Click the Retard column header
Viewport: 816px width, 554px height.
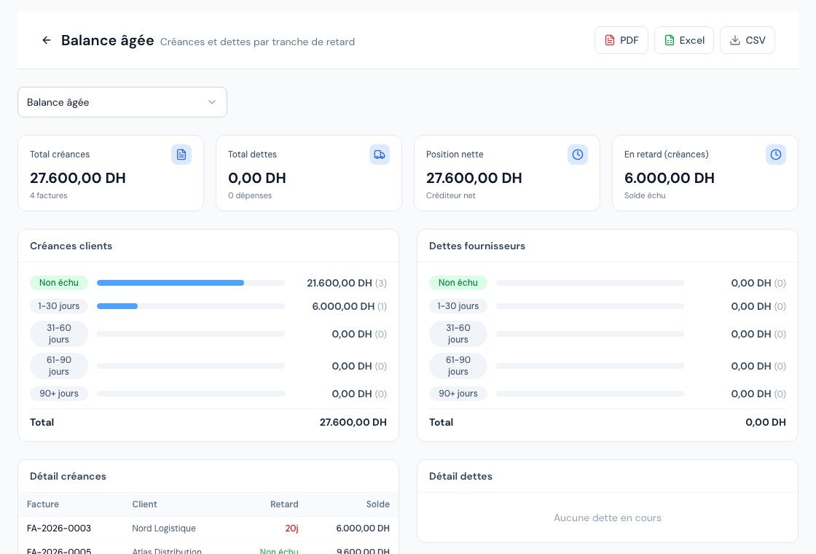284,504
